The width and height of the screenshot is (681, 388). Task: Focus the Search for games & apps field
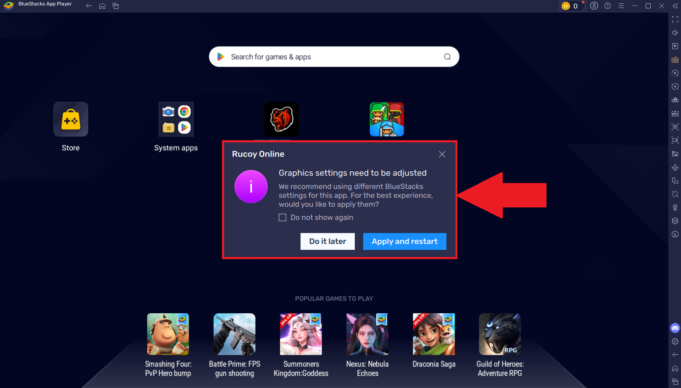(334, 57)
